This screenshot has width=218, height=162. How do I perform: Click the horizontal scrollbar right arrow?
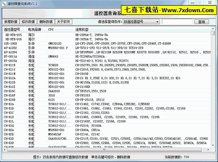tap(208, 149)
